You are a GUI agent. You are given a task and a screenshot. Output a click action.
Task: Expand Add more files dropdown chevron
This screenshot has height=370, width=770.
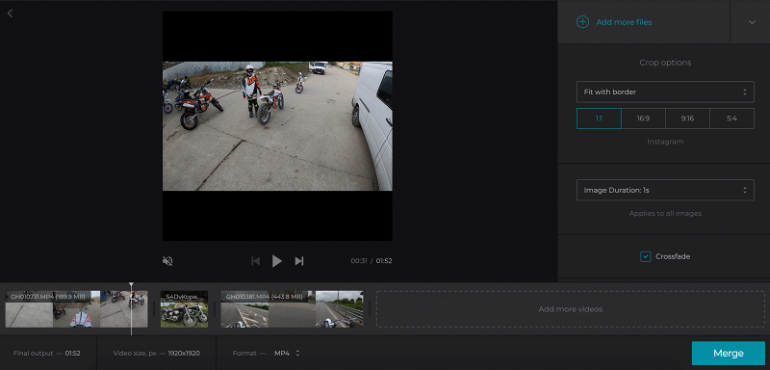752,22
